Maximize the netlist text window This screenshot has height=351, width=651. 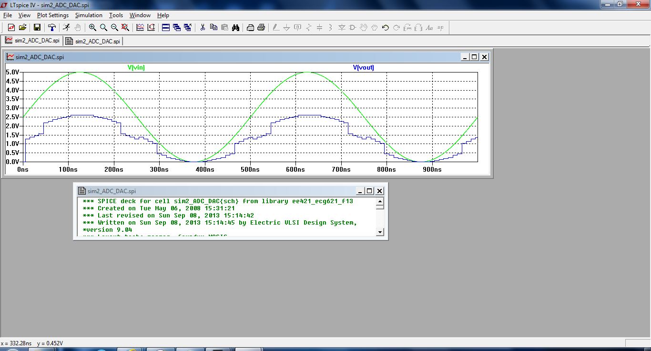click(x=369, y=191)
